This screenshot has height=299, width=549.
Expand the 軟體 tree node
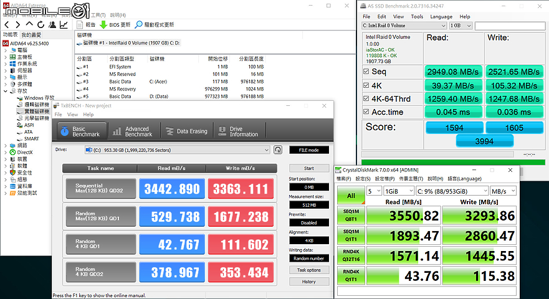coord(5,166)
